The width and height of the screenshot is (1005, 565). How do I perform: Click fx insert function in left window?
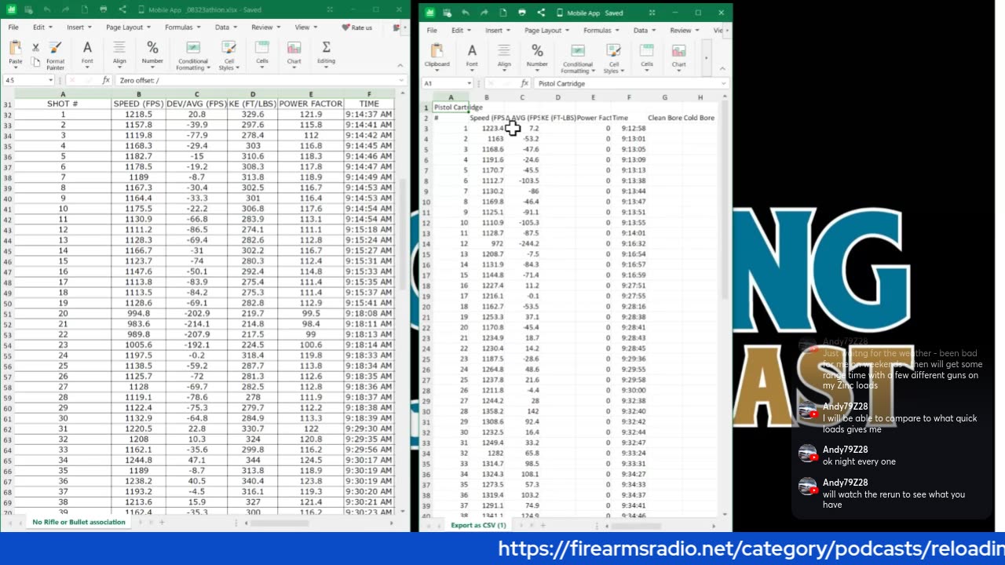[x=106, y=80]
